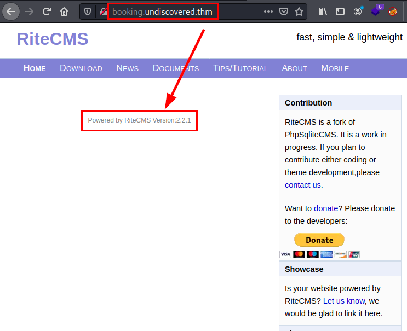Click the browser Back arrow button
The height and width of the screenshot is (331, 407).
coord(11,11)
